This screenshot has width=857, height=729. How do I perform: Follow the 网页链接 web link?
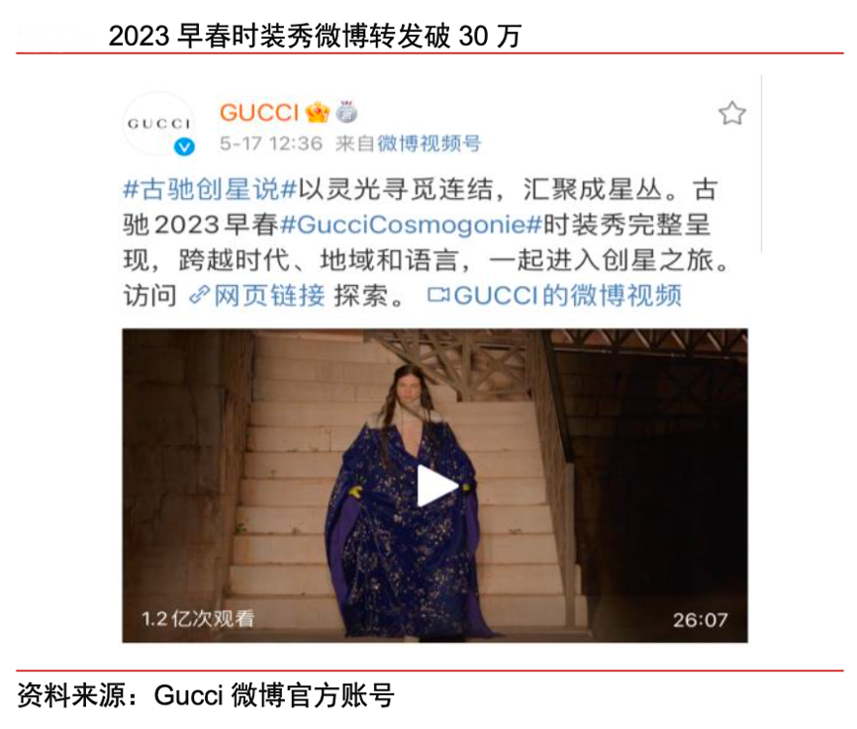coord(269,296)
